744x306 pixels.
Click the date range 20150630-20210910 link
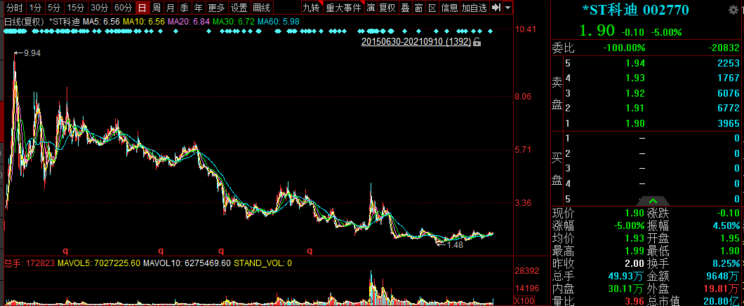[416, 42]
